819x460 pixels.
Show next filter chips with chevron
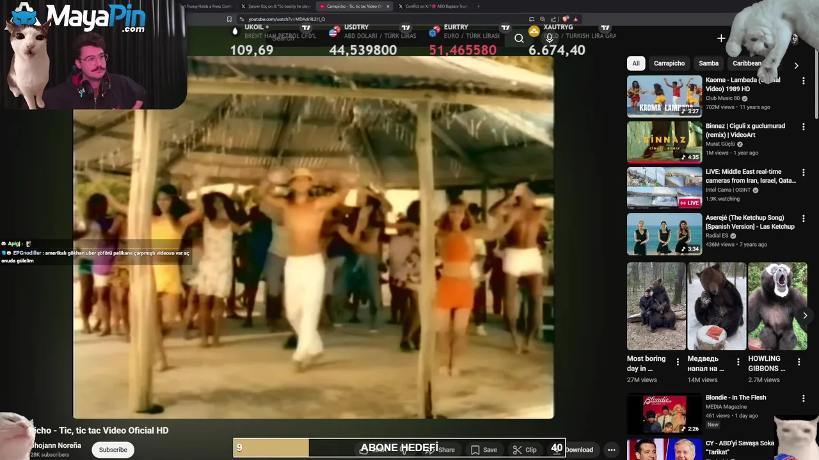[x=796, y=65]
